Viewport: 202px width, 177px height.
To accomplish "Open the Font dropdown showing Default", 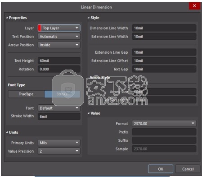I will (x=59, y=108).
